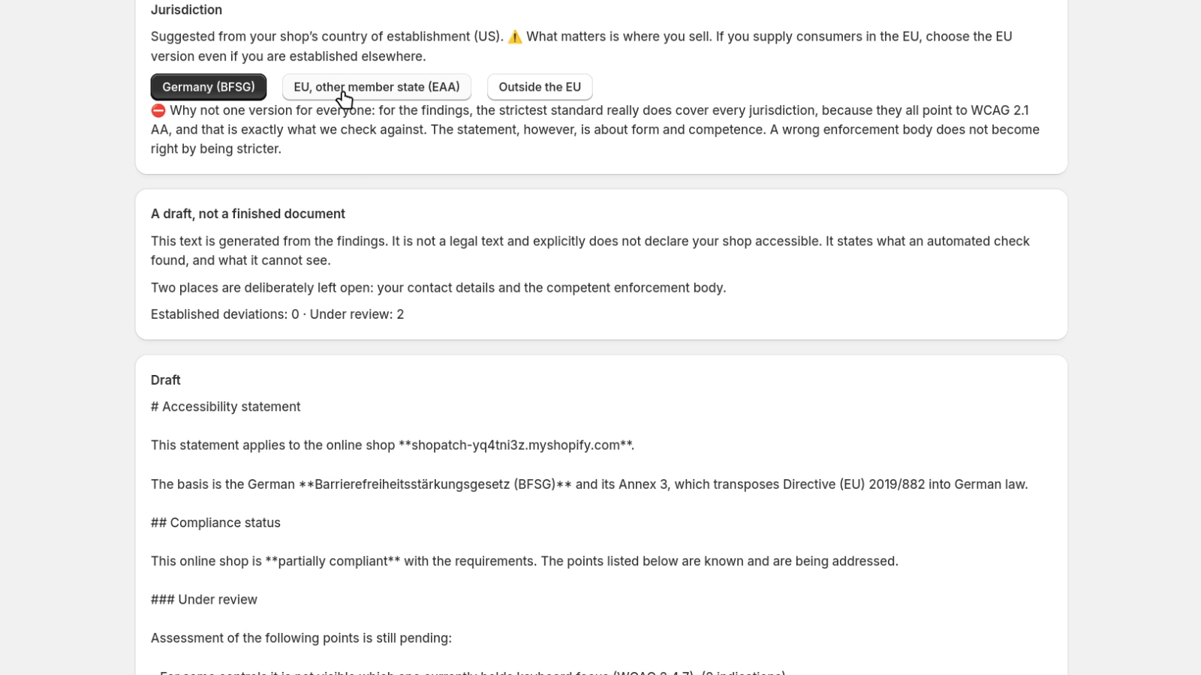Click the yellow warning triangle icon
This screenshot has width=1201, height=675.
(515, 37)
